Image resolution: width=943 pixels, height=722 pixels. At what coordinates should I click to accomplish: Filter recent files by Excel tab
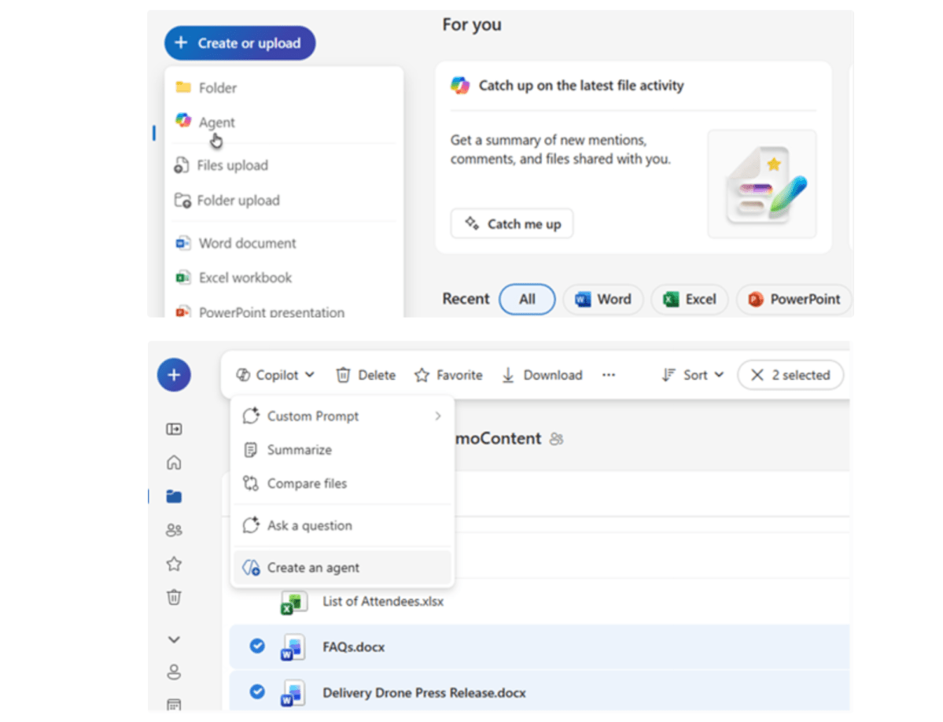pos(690,299)
